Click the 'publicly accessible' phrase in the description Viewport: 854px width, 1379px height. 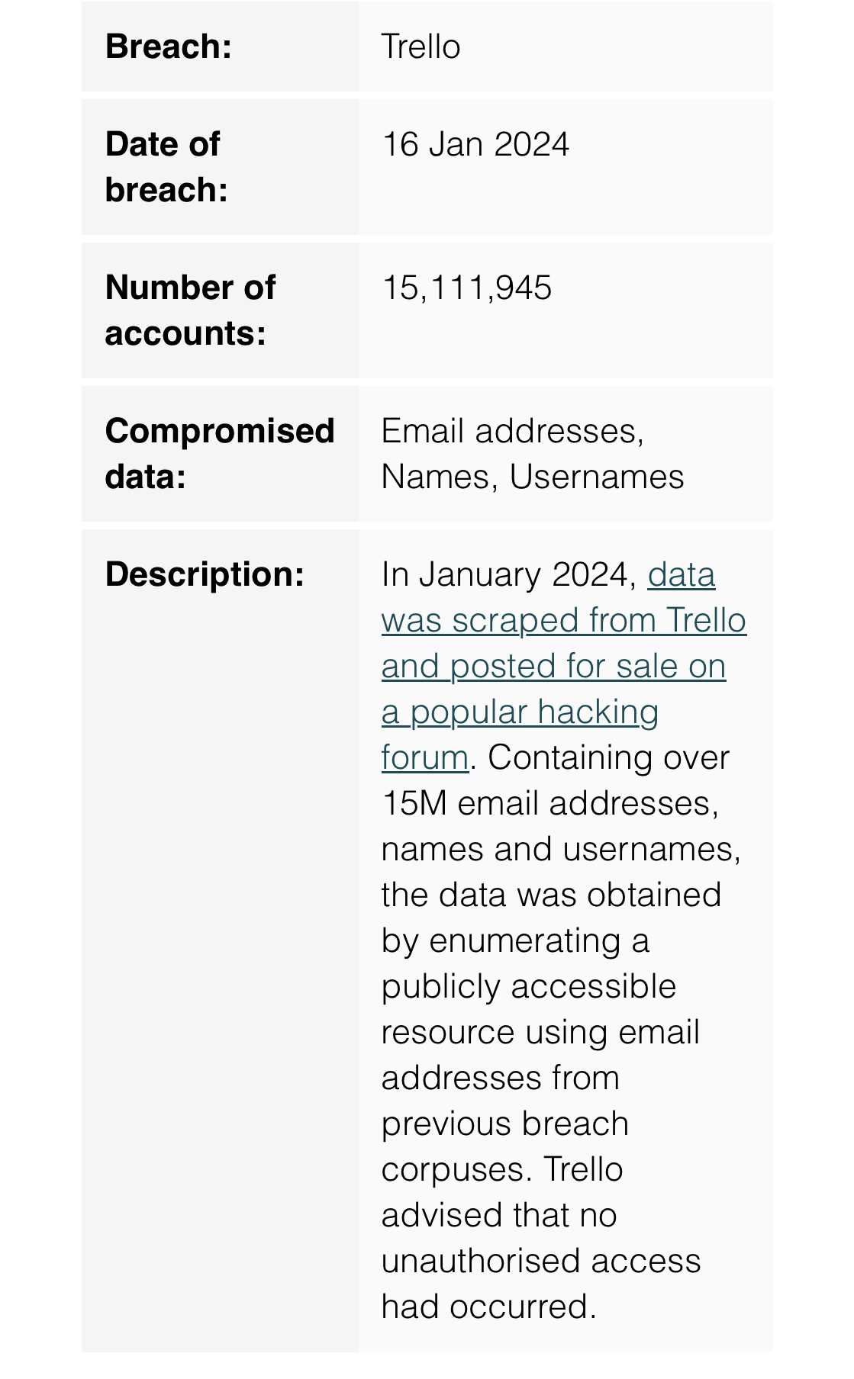coord(528,987)
